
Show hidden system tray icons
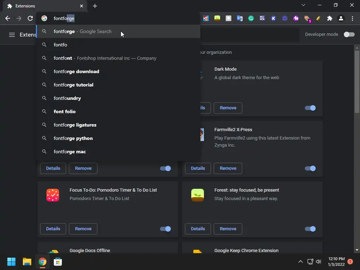coord(300,262)
